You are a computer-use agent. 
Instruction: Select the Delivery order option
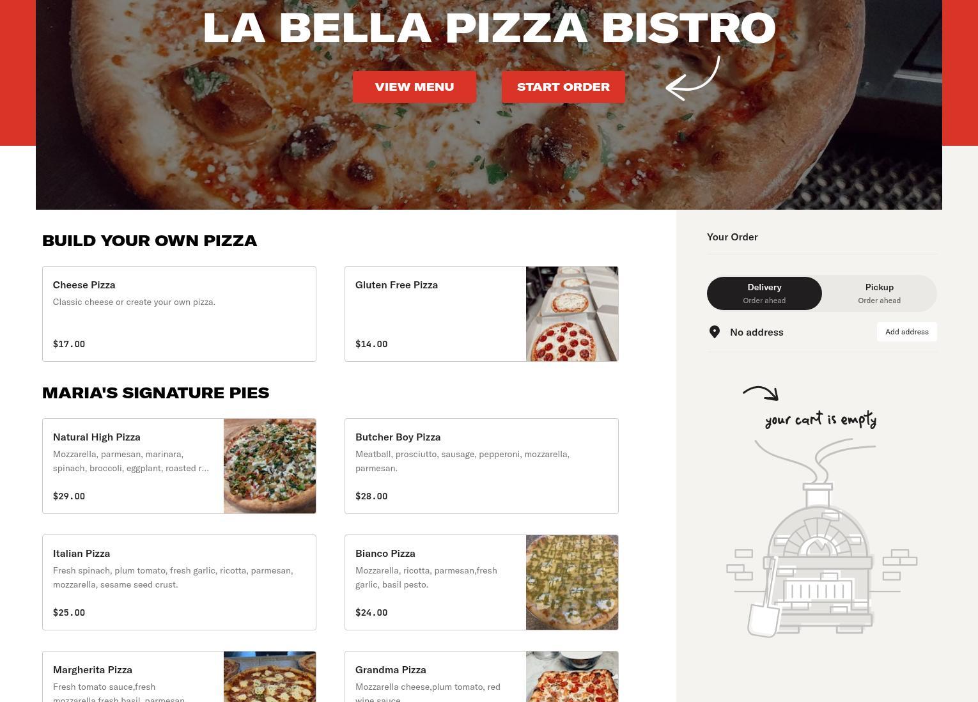[x=765, y=293]
